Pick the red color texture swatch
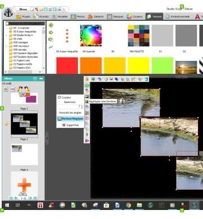The width and height of the screenshot is (203, 219). [x=67, y=65]
